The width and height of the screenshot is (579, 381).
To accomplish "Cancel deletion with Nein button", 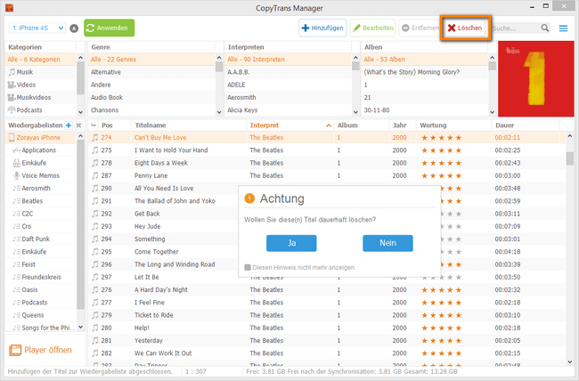I will [x=387, y=243].
